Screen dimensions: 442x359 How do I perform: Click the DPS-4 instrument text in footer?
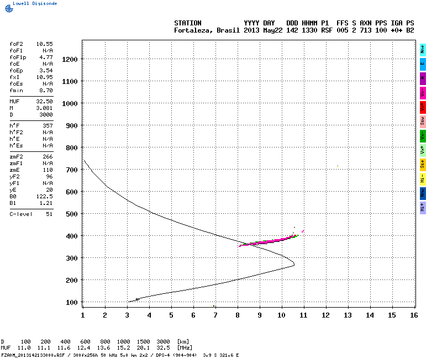pos(163,355)
